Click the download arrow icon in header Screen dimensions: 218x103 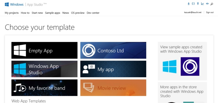tap(189, 4)
